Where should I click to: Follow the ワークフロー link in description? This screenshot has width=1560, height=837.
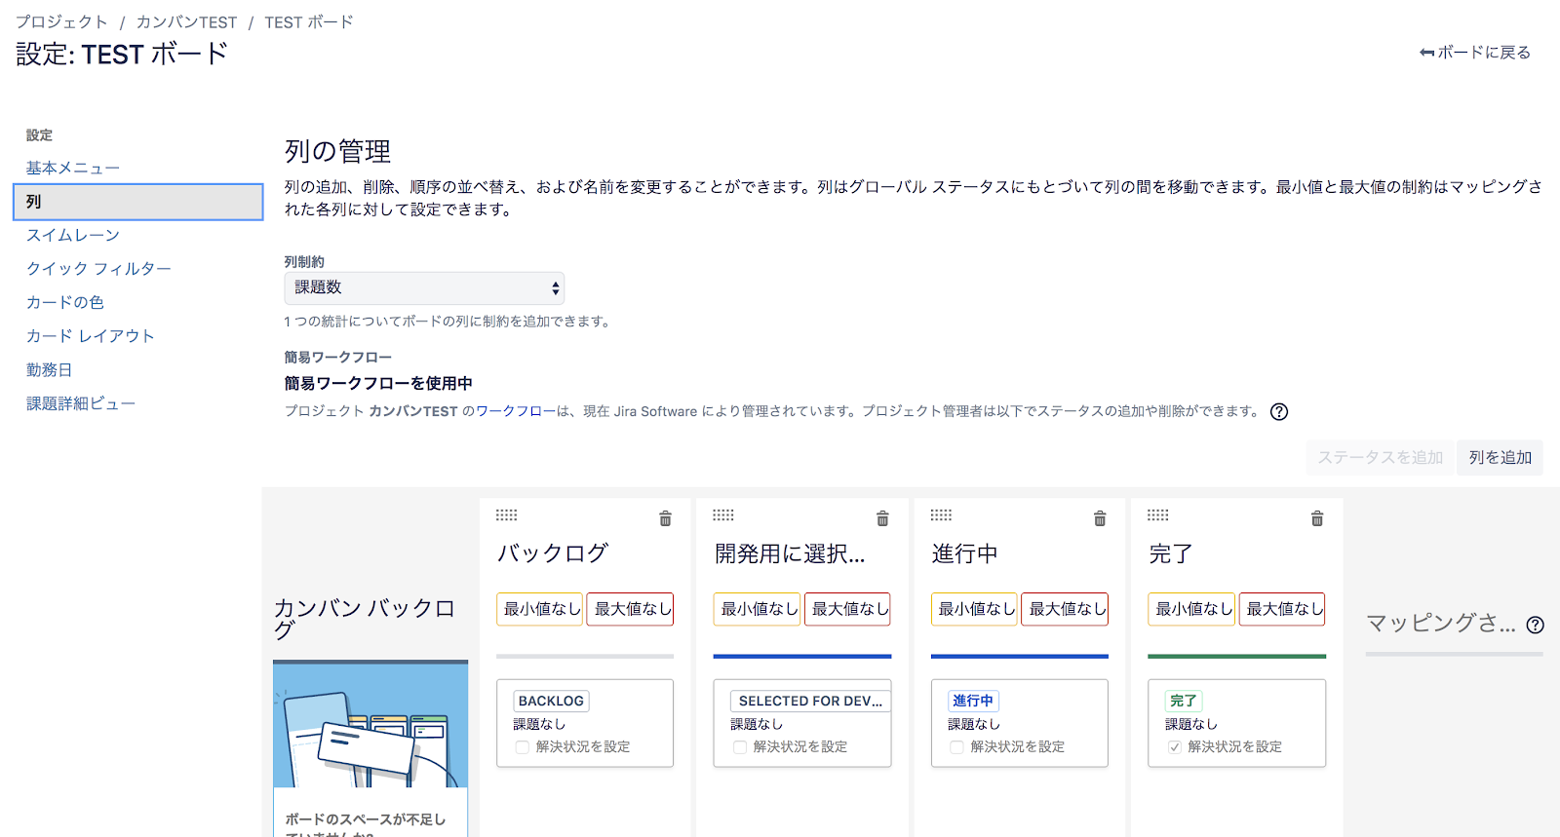pos(515,411)
